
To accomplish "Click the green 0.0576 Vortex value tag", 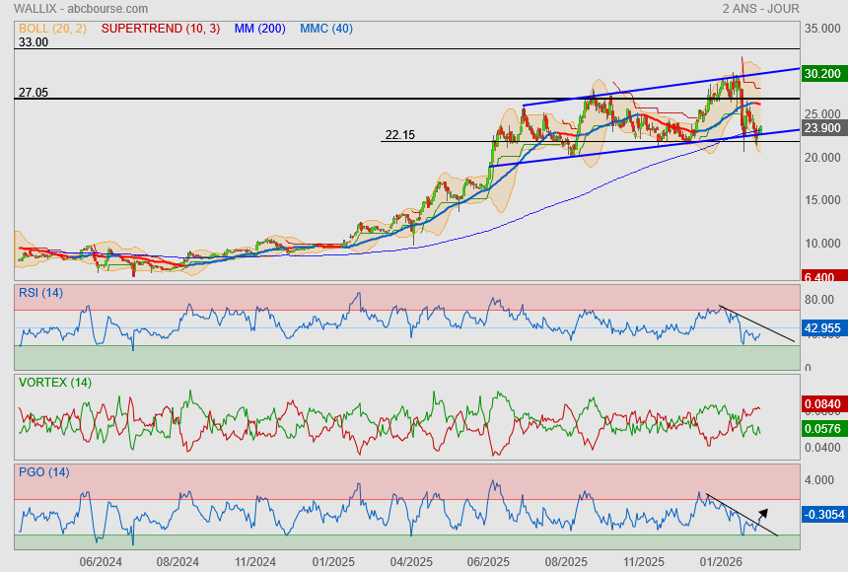I will [x=822, y=429].
